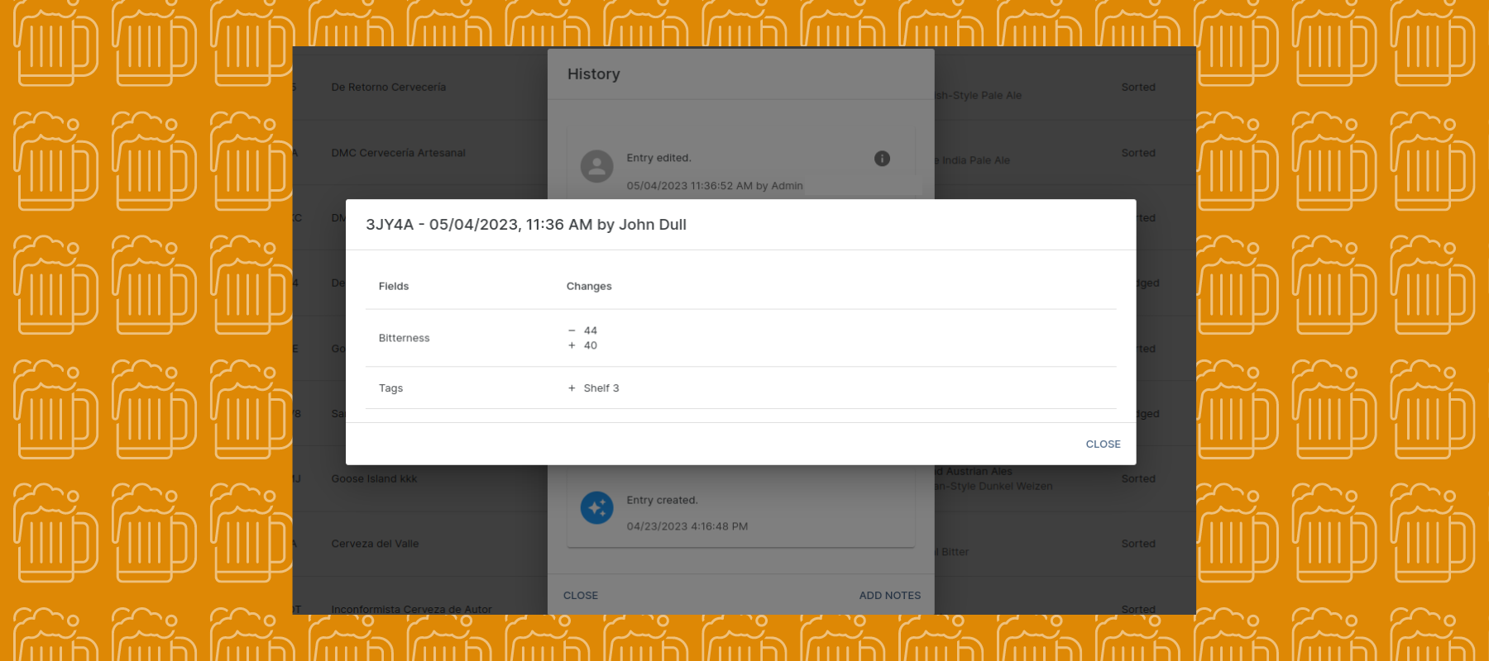Viewport: 1489px width, 661px height.
Task: Close the 3JY4A changes dialog
Action: tap(1103, 444)
